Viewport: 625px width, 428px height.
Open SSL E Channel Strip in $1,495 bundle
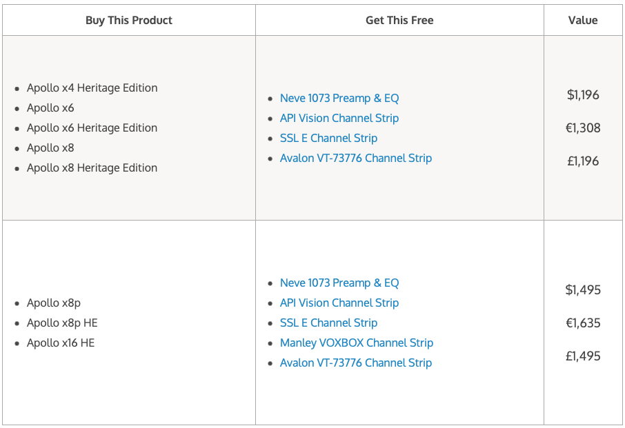(x=328, y=323)
